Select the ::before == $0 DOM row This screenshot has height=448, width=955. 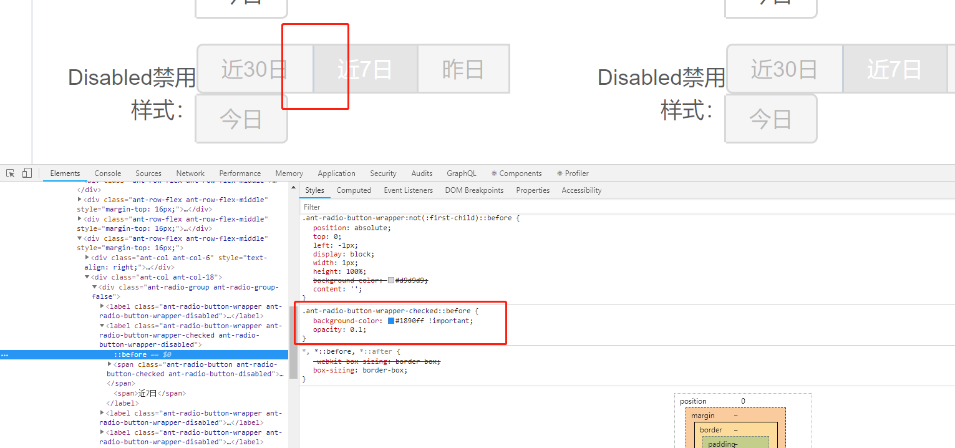pyautogui.click(x=144, y=354)
